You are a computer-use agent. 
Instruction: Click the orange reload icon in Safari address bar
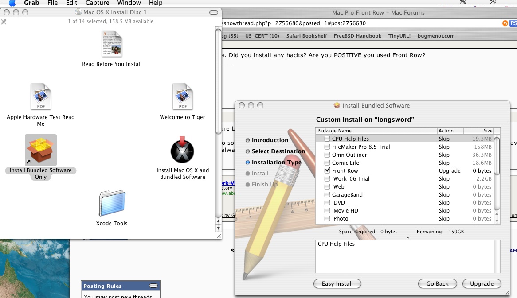(505, 23)
